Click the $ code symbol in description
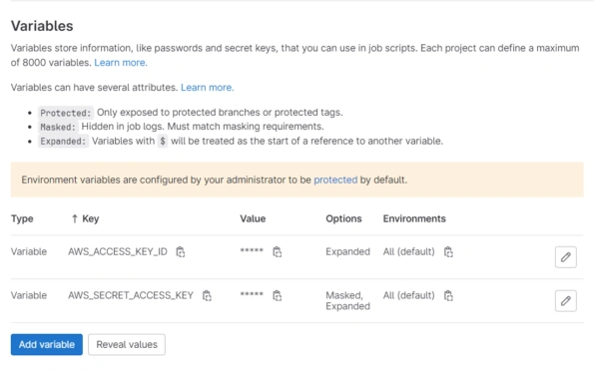This screenshot has width=594, height=370. point(163,141)
